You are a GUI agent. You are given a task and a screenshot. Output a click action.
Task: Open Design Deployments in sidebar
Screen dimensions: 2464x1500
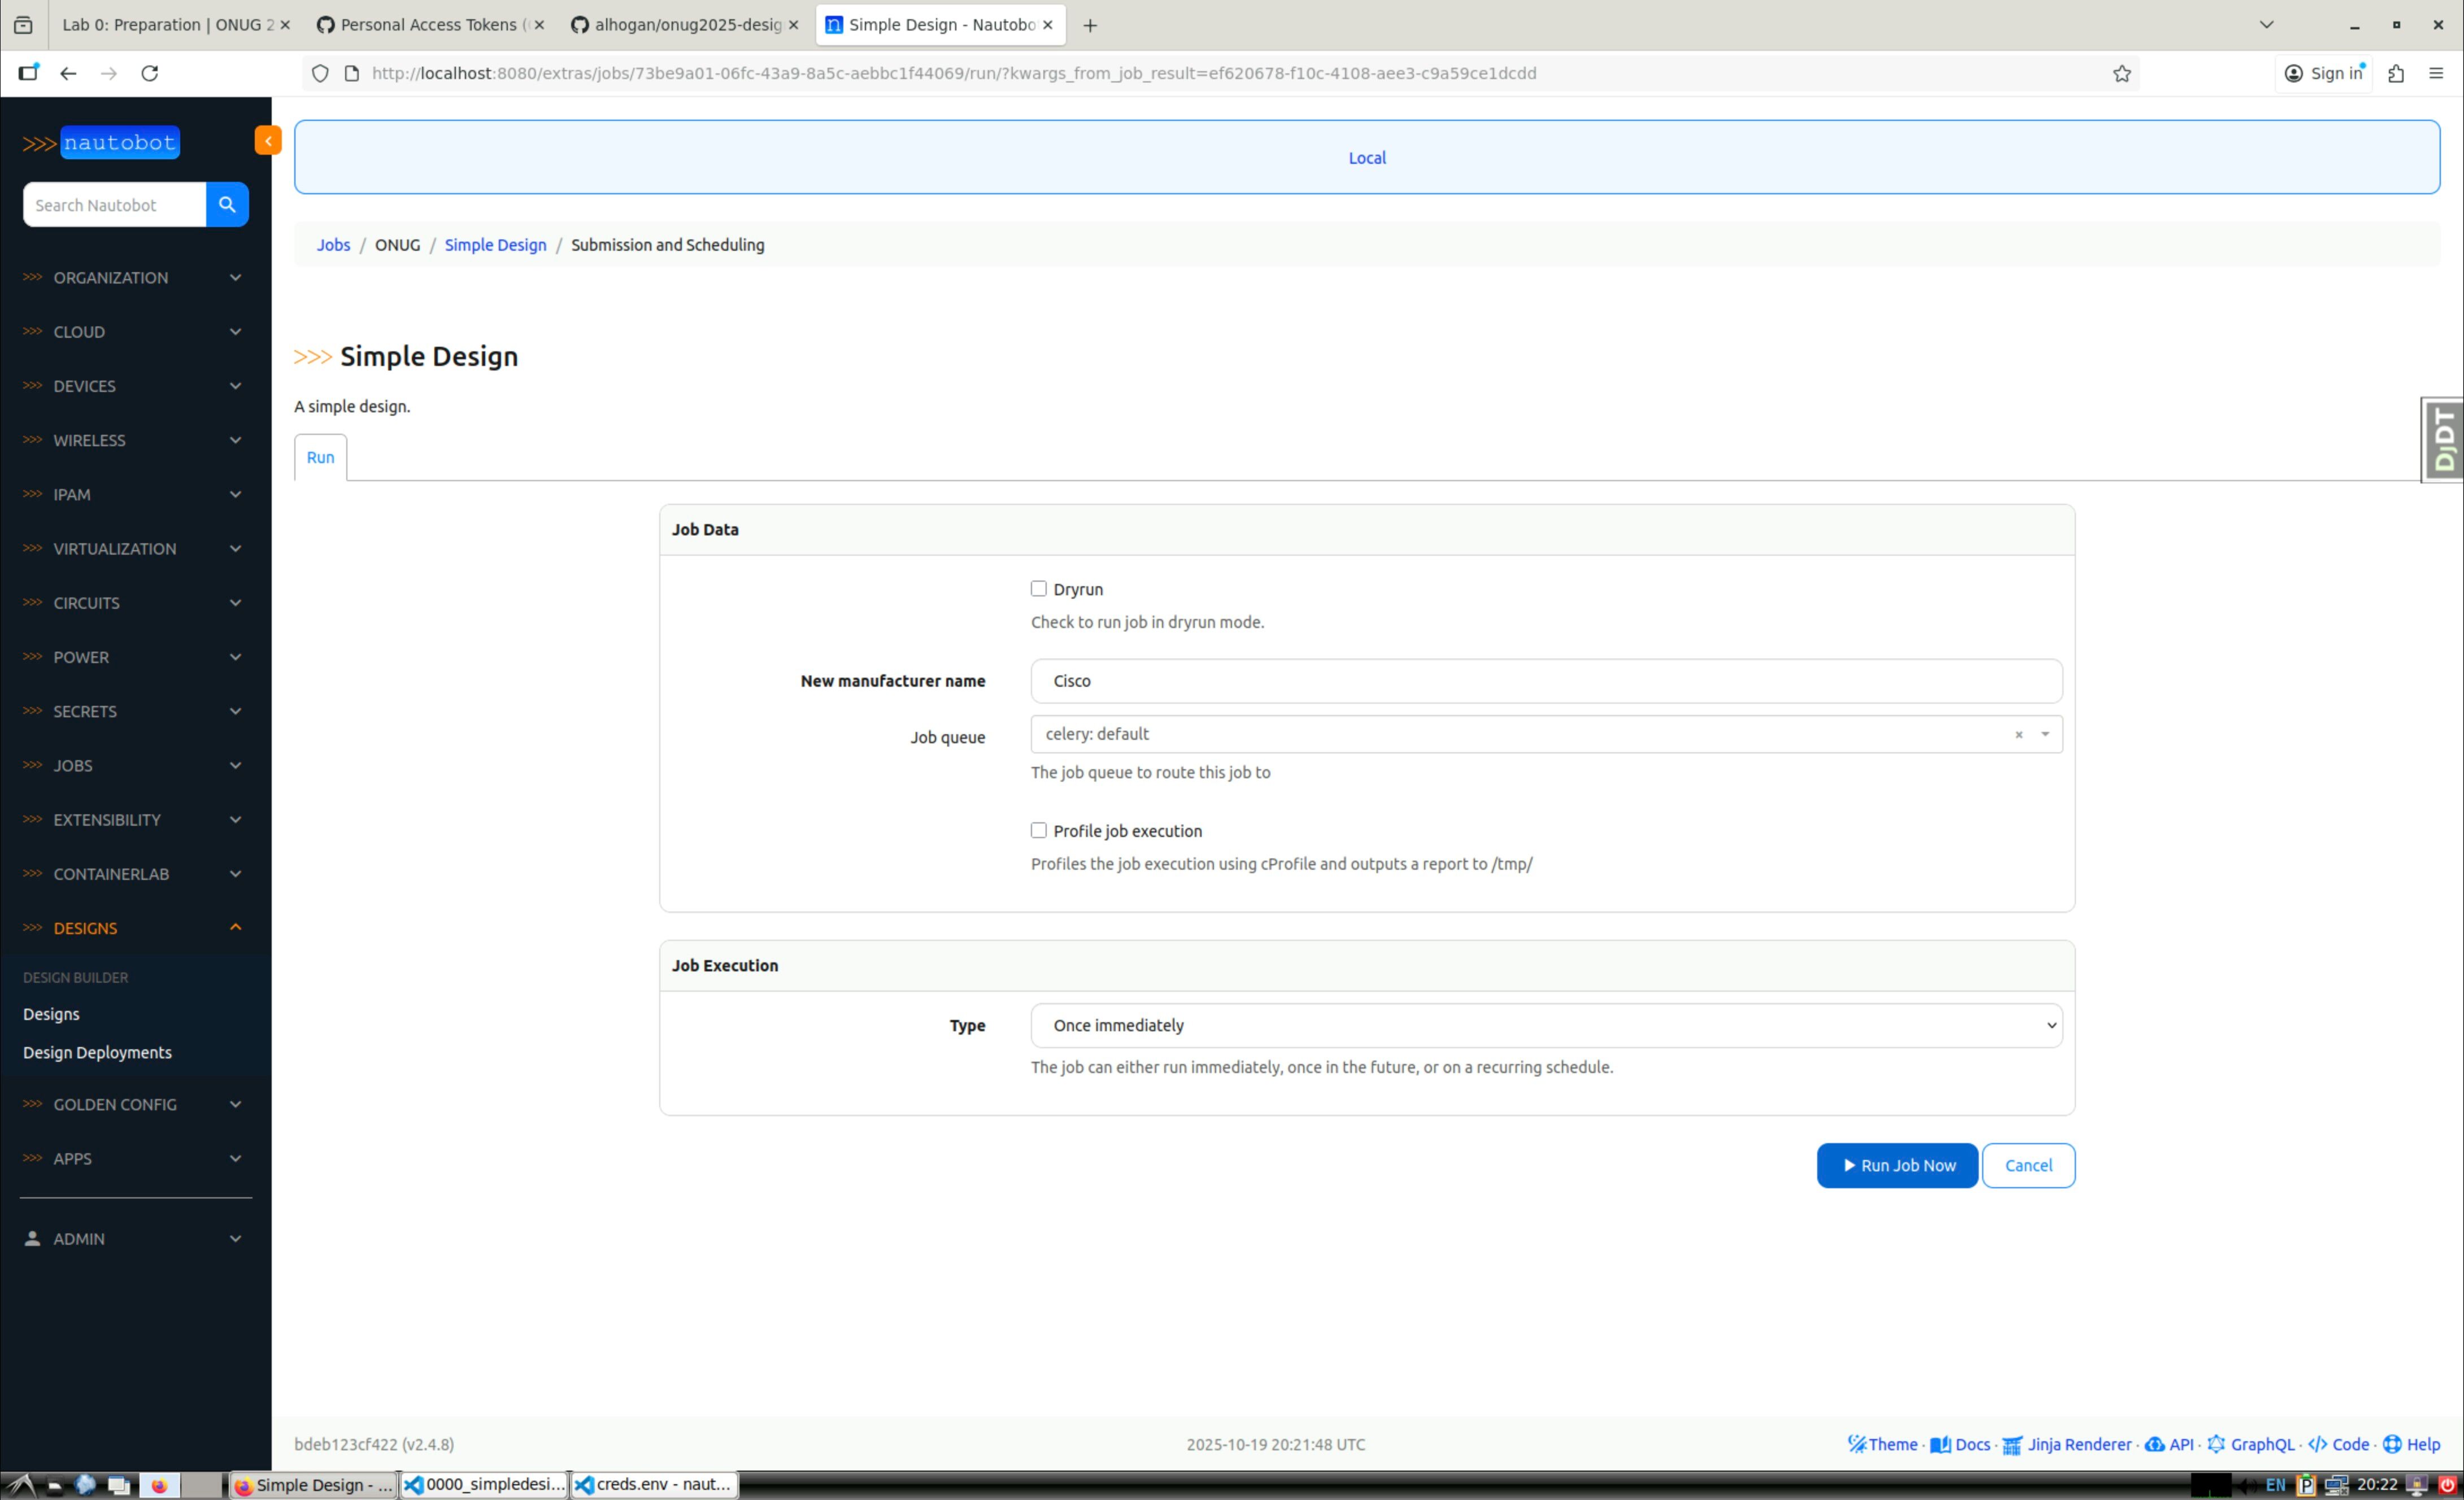[x=97, y=1052]
